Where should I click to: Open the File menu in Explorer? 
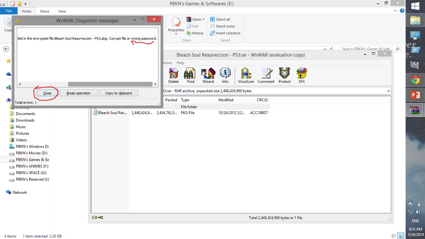coord(9,11)
